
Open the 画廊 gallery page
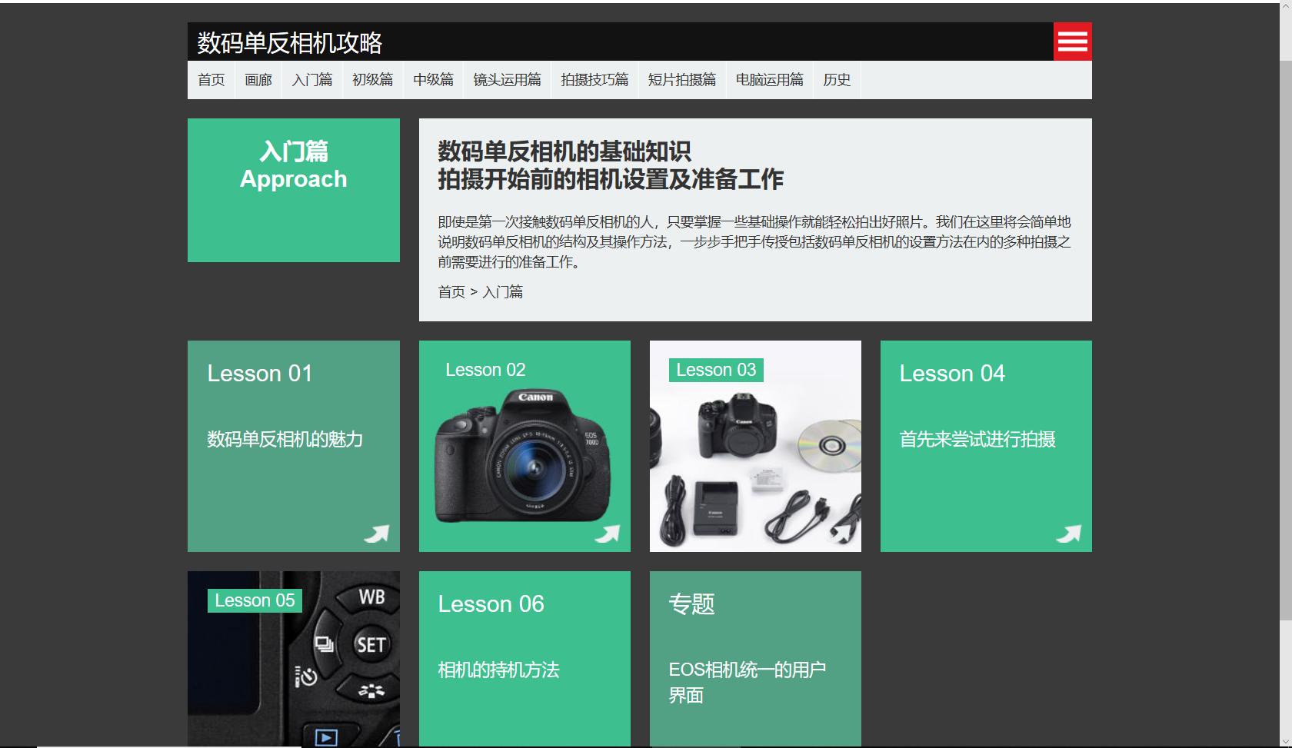(x=258, y=79)
